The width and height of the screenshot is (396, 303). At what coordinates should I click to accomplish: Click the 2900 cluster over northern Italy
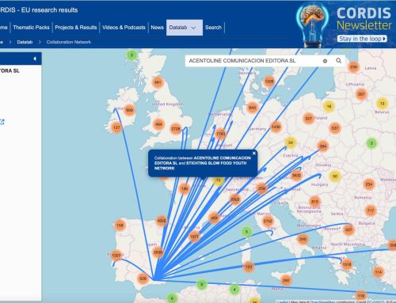click(234, 199)
